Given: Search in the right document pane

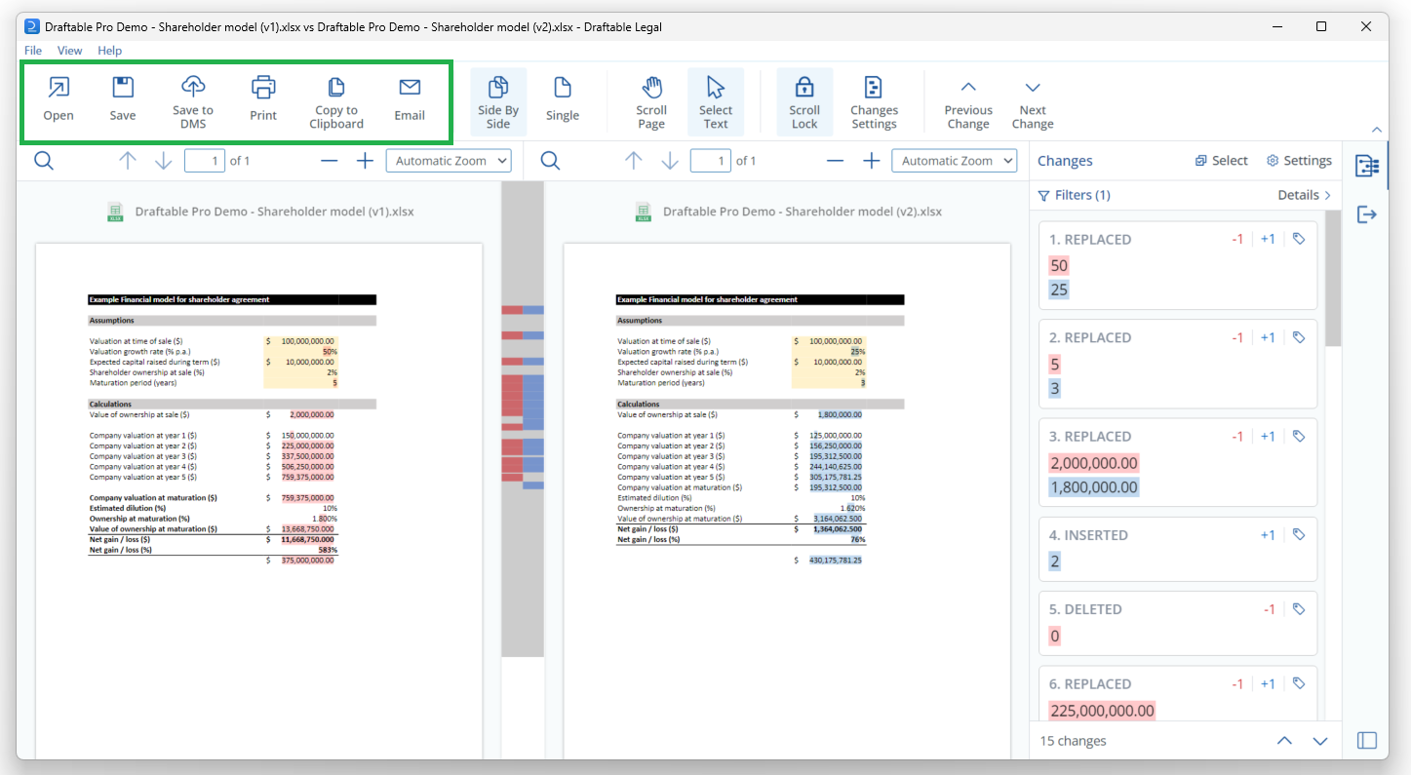Looking at the screenshot, I should pyautogui.click(x=550, y=161).
